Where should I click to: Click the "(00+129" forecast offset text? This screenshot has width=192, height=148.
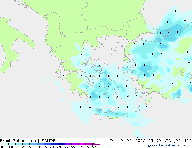pyautogui.click(x=182, y=141)
